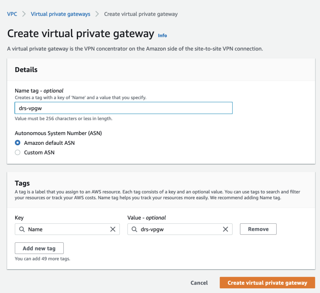This screenshot has height=293, width=320.
Task: Click the magnifier icon in the Value field
Action: 134,229
